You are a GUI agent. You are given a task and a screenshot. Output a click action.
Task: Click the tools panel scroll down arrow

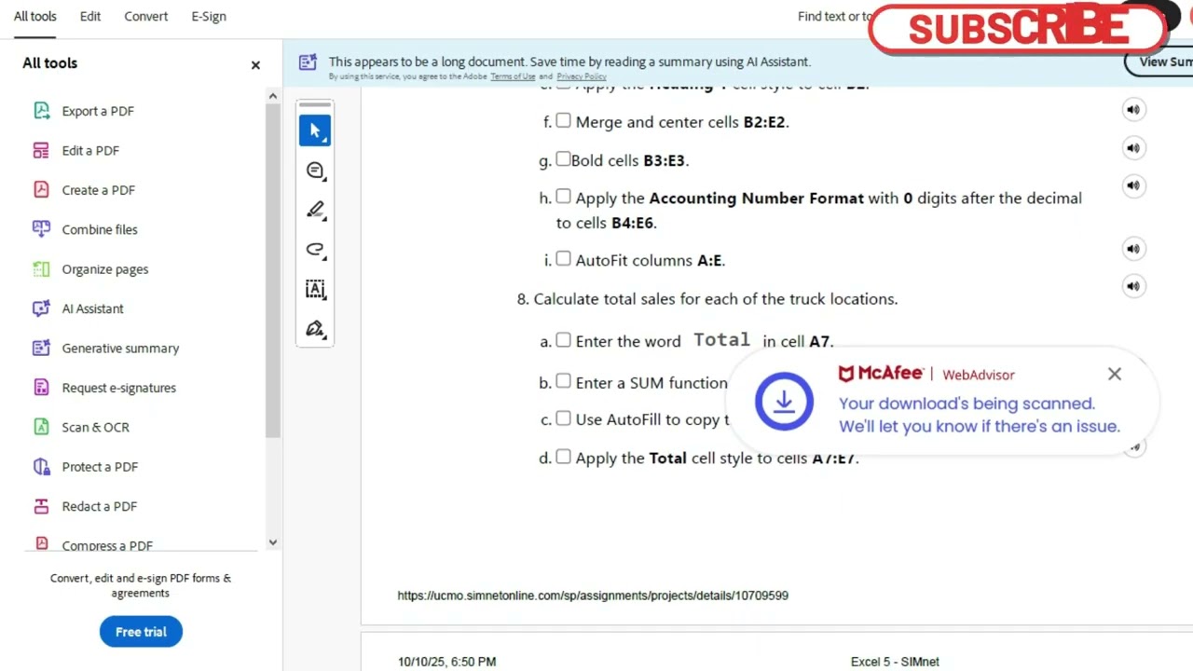point(272,542)
